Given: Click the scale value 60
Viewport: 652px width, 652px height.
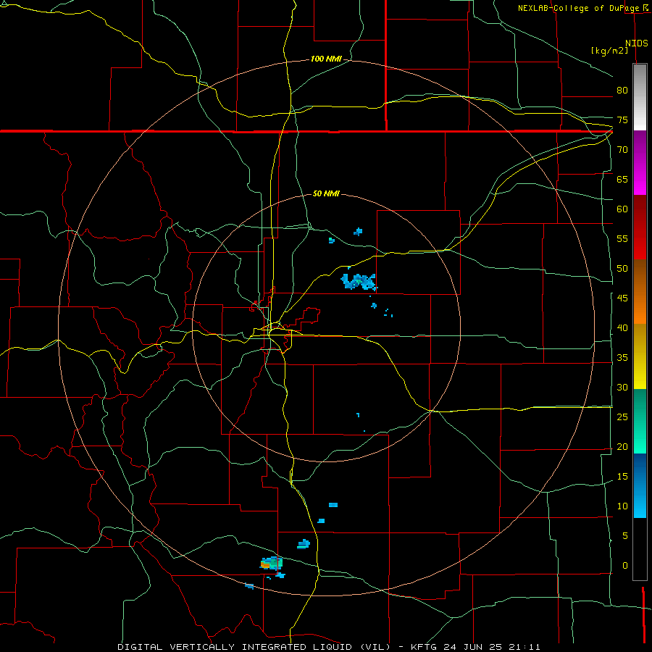Looking at the screenshot, I should click(x=622, y=209).
